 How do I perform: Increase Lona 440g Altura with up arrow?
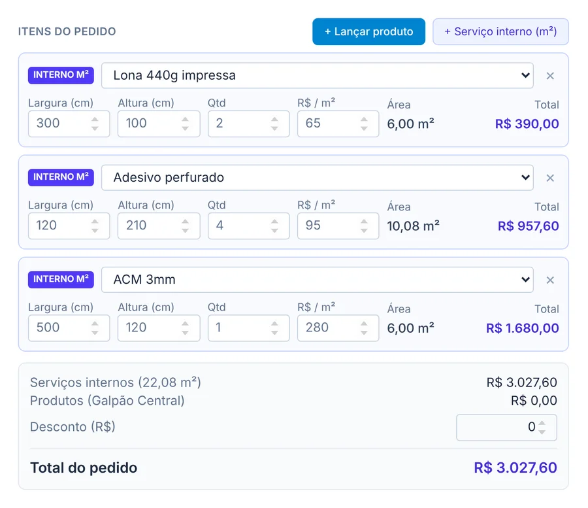point(185,119)
